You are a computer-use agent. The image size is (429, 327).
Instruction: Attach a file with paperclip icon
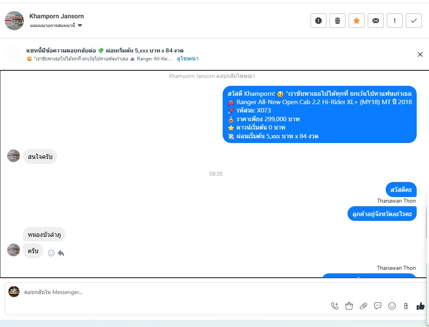(363, 306)
